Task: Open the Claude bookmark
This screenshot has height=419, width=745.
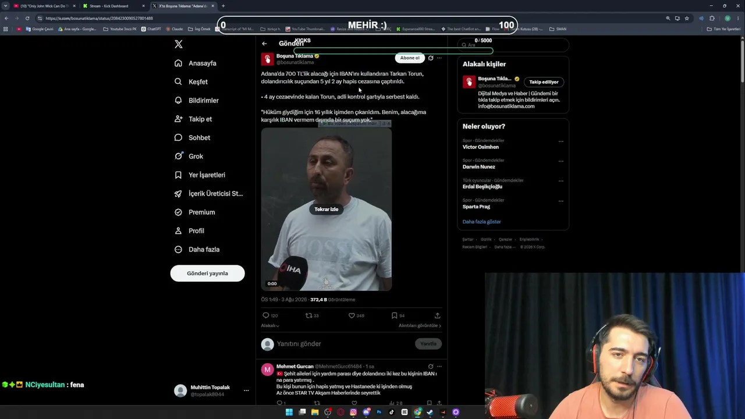Action: coord(174,29)
